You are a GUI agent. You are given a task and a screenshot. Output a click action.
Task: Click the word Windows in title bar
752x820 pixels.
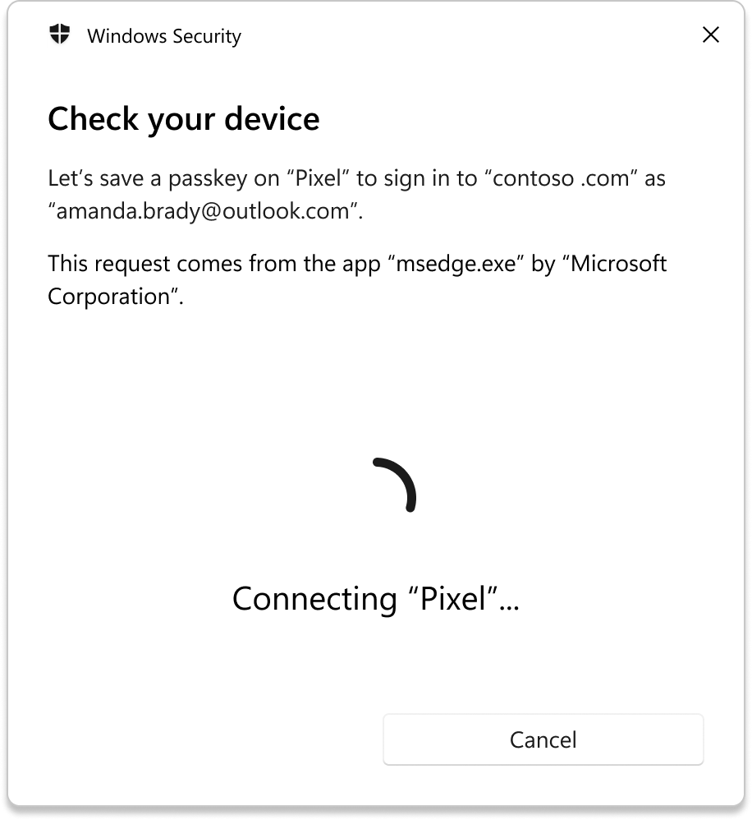point(127,36)
